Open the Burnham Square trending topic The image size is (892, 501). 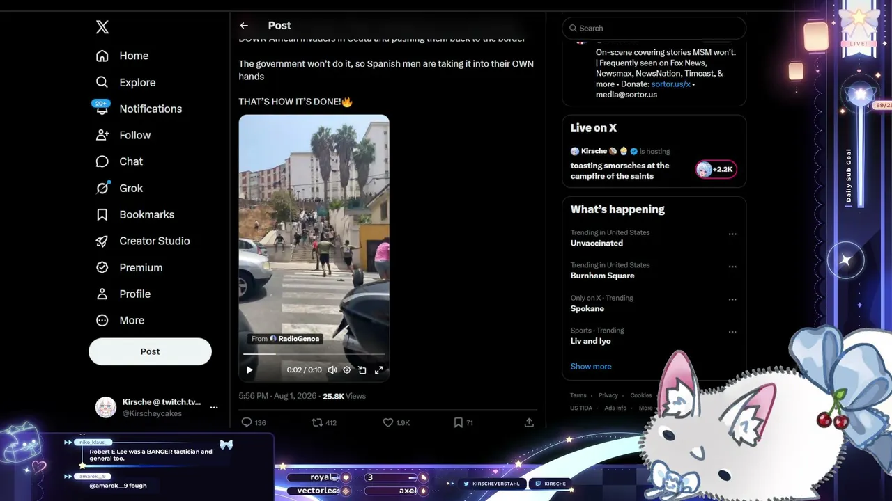(x=602, y=276)
